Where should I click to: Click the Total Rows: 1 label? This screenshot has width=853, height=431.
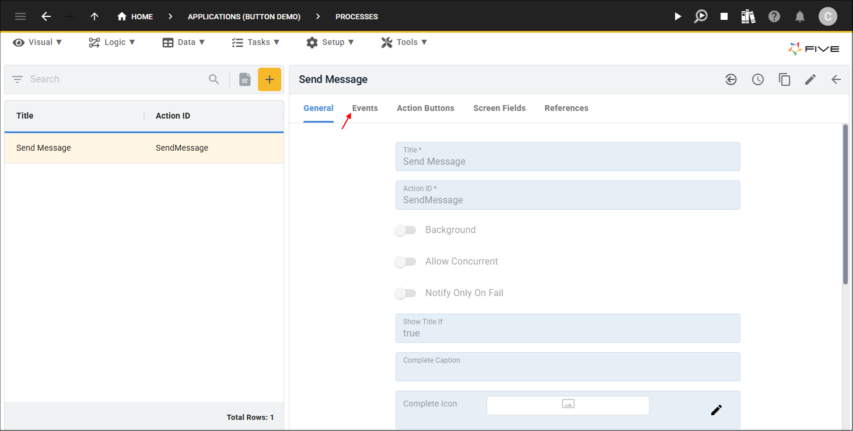[250, 417]
